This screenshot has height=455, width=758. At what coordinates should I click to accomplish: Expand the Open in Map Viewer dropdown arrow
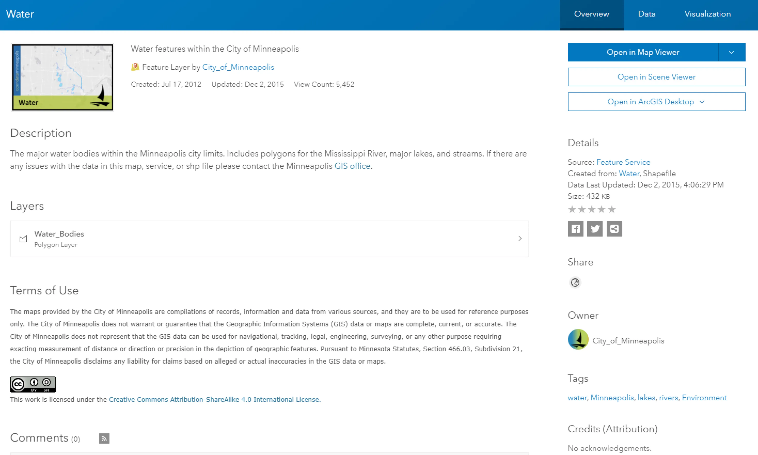[731, 52]
